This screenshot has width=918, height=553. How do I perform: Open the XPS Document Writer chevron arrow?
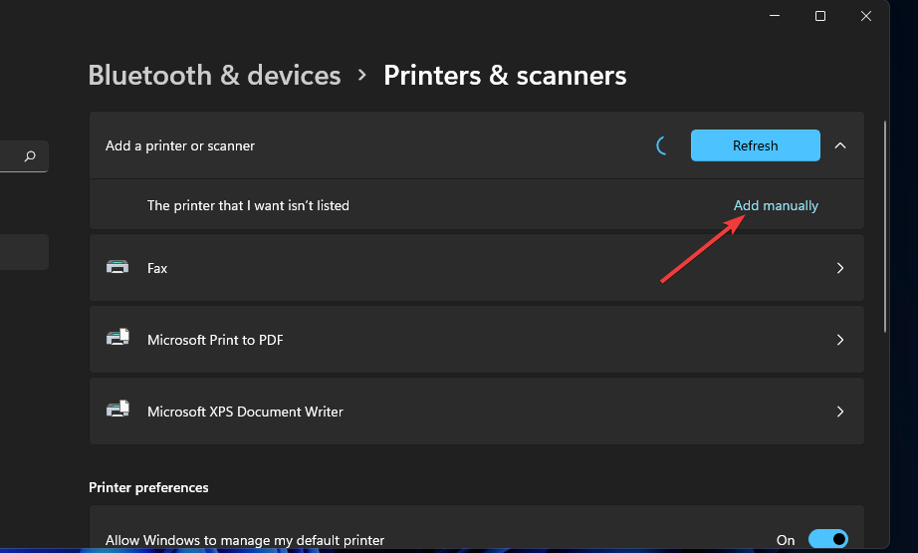[840, 412]
